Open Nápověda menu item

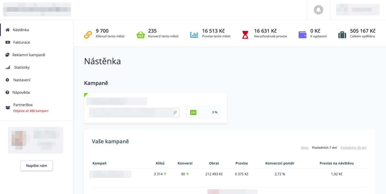coord(21,93)
